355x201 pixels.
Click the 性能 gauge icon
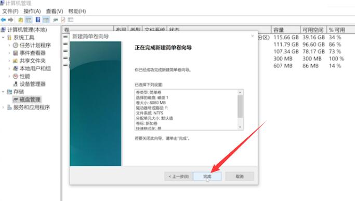pos(16,76)
